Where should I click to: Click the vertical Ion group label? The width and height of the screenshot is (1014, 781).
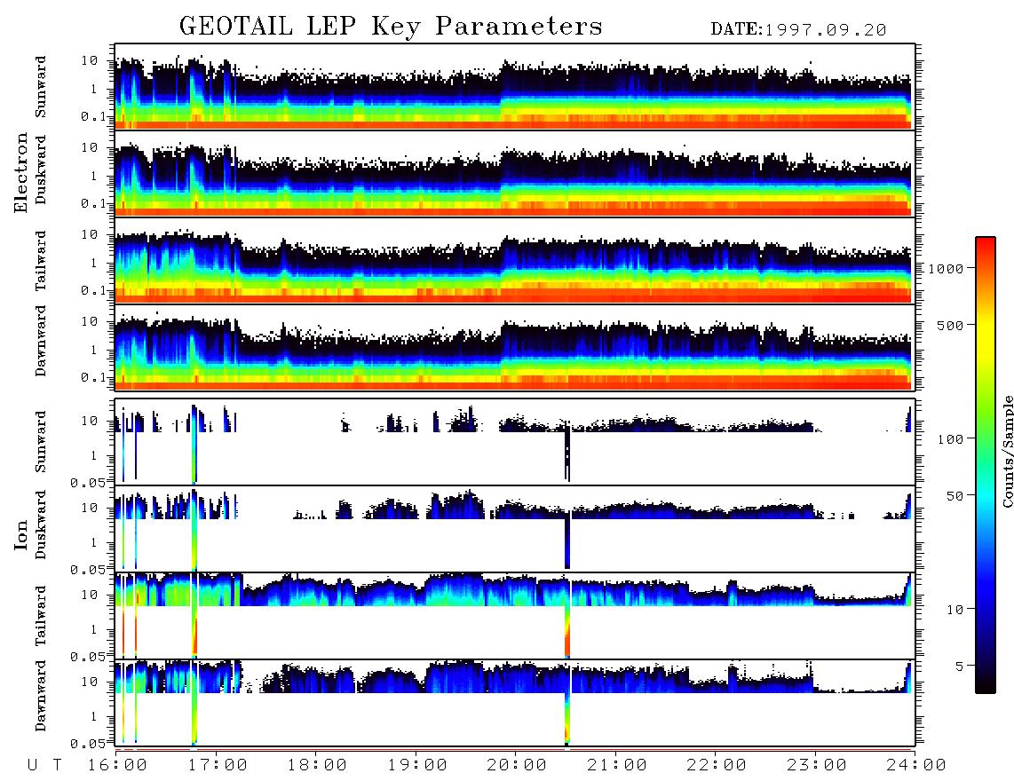click(x=20, y=534)
